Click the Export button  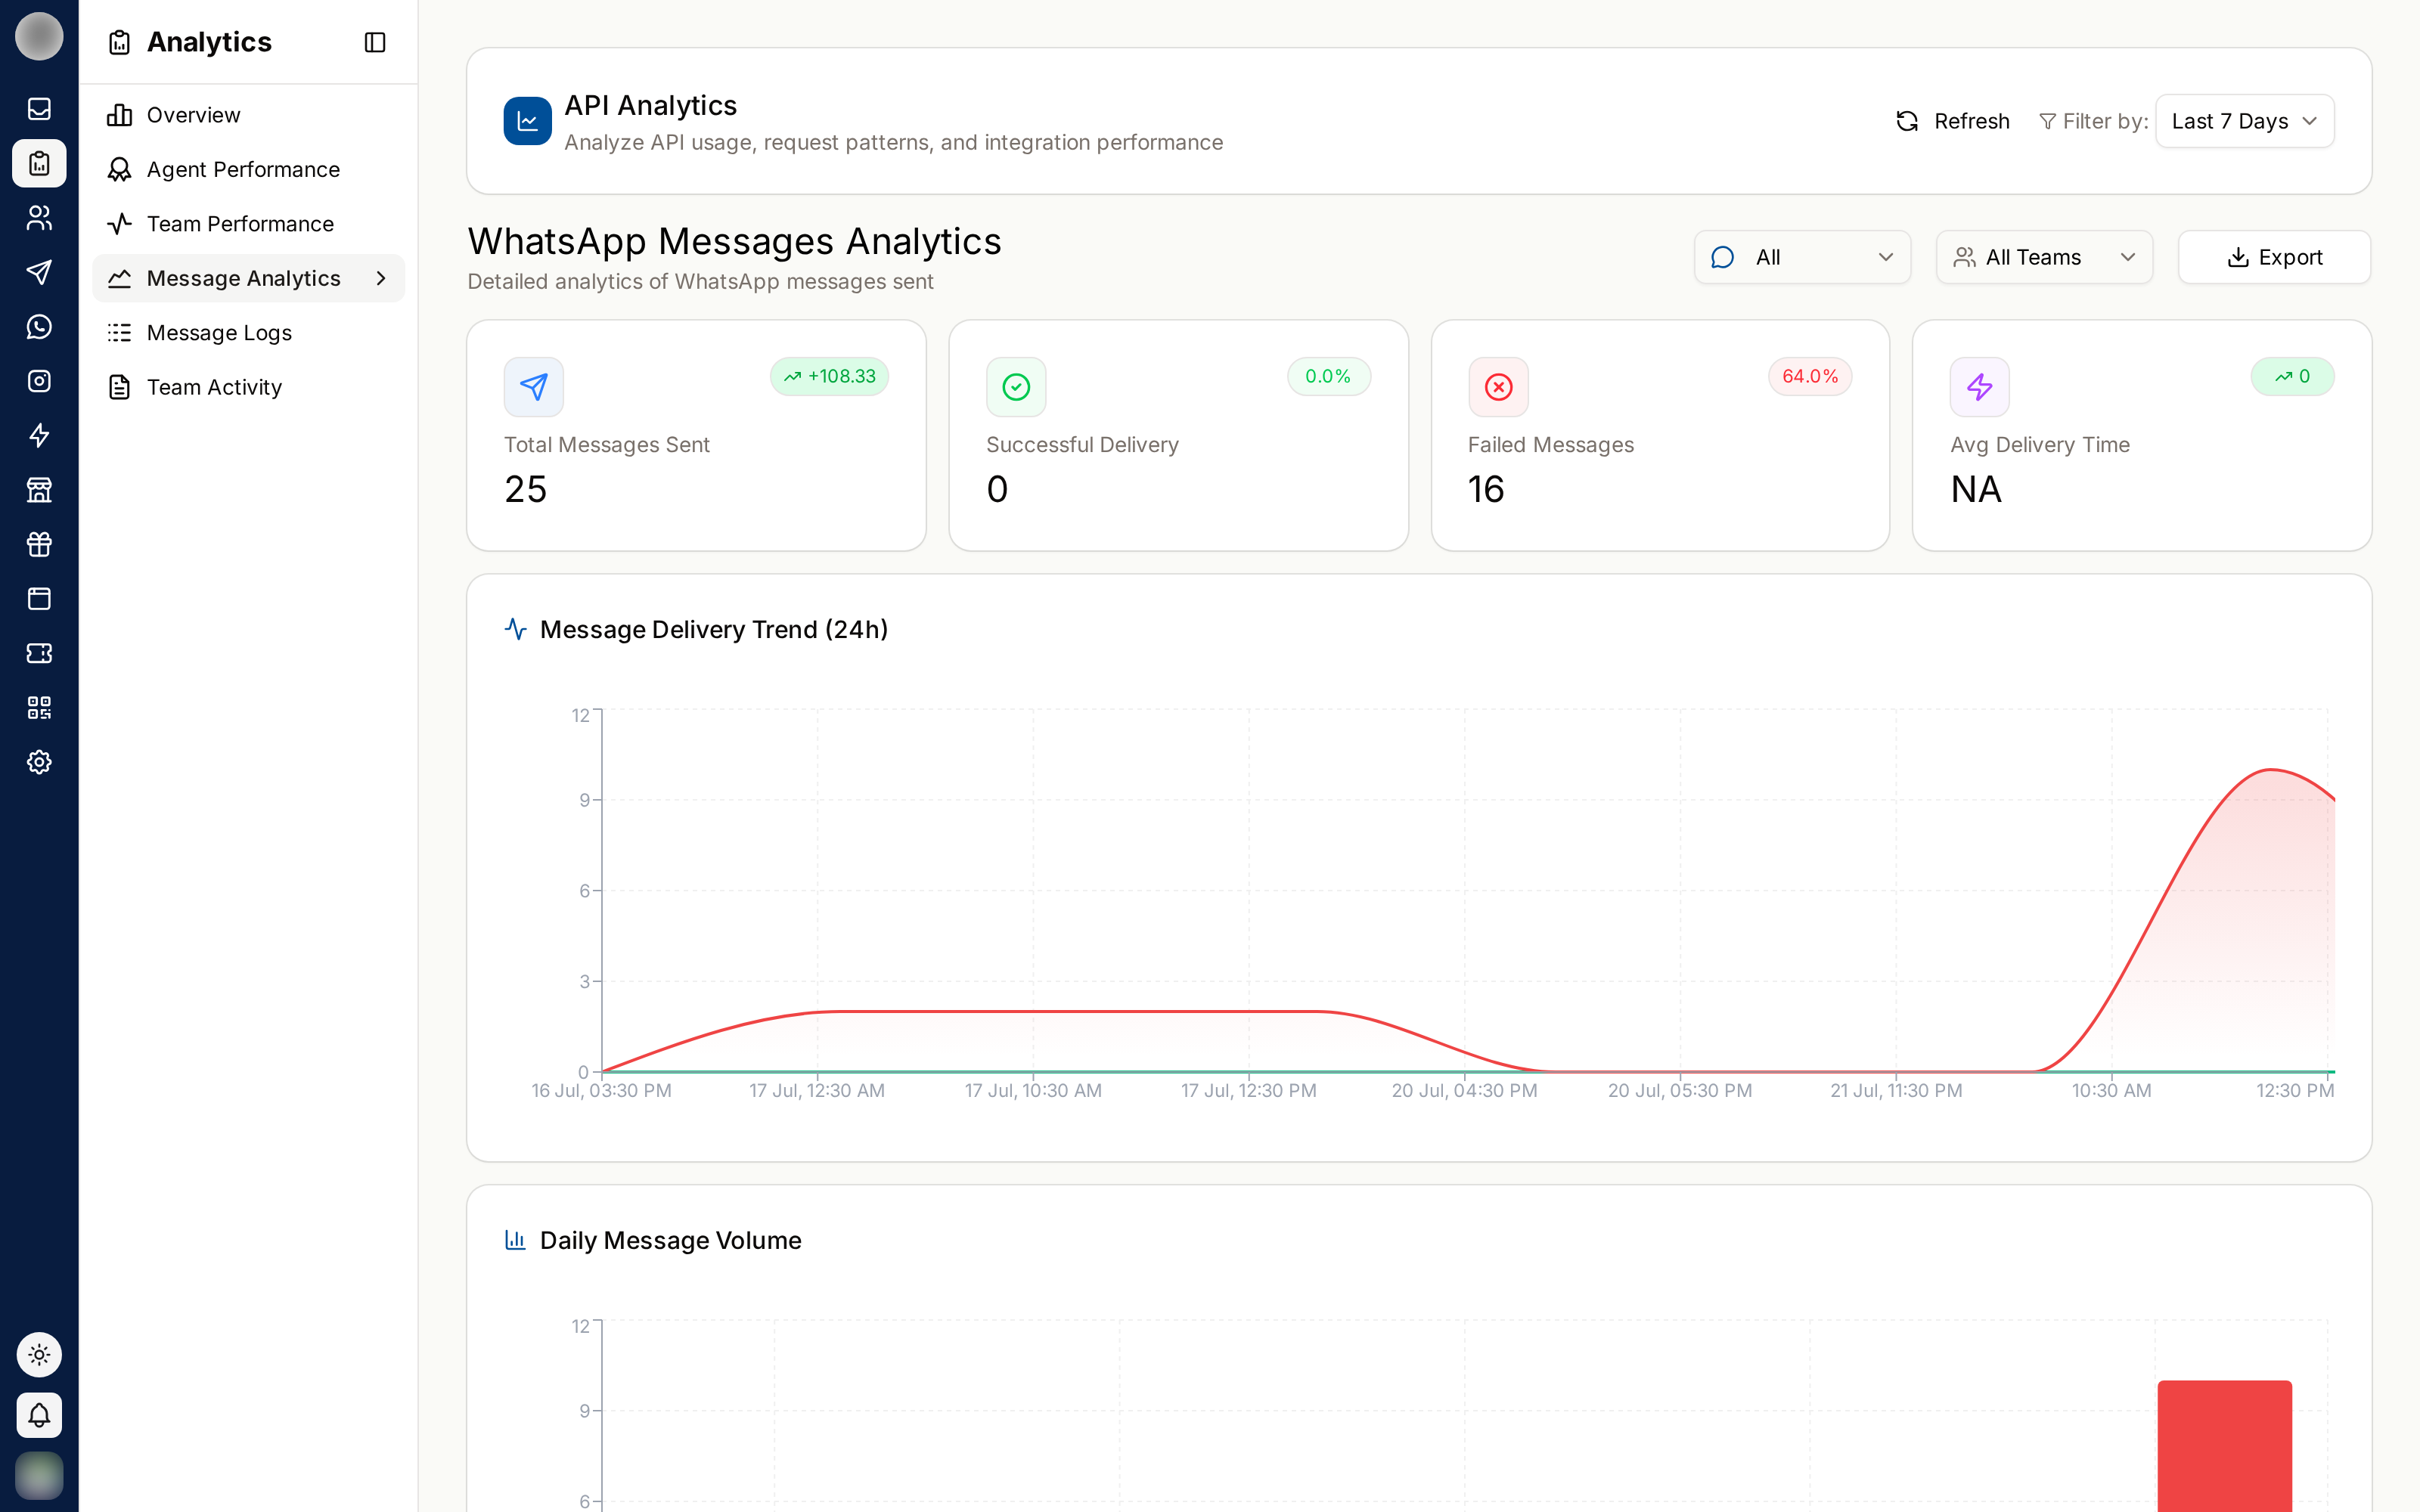(2274, 257)
